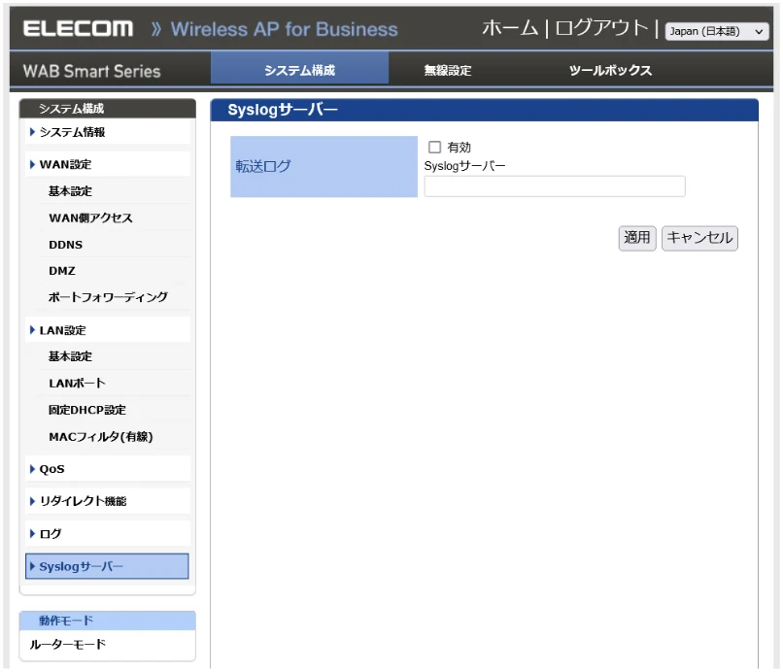Open 固定DHCP設定 menu item
The width and height of the screenshot is (783, 672).
coord(86,410)
